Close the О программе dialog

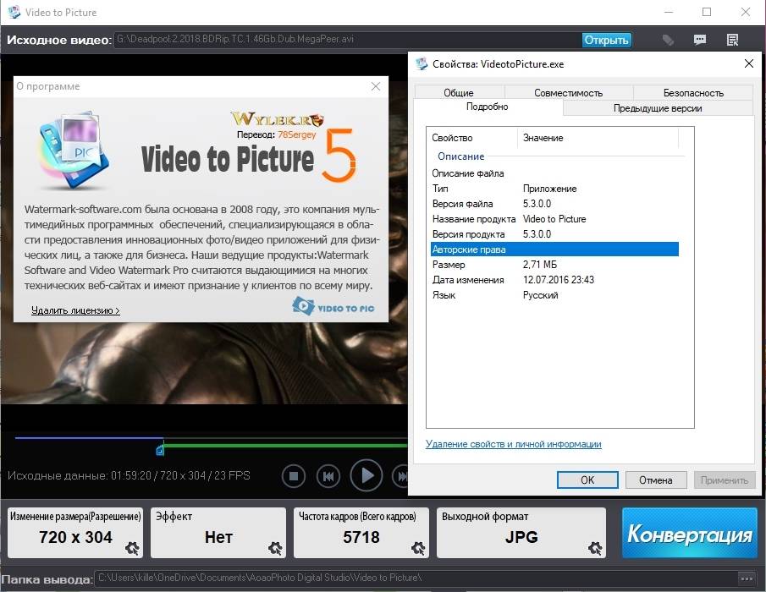coord(376,86)
